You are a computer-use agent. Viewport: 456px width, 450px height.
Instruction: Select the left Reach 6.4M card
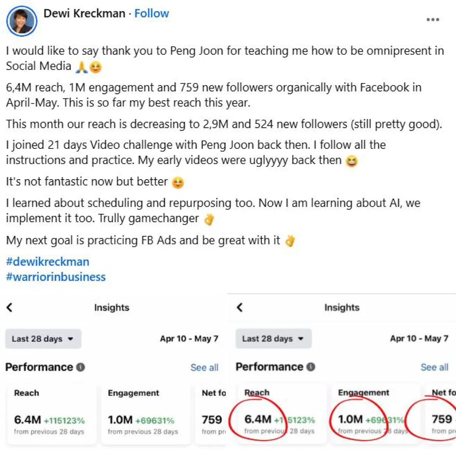tap(50, 413)
